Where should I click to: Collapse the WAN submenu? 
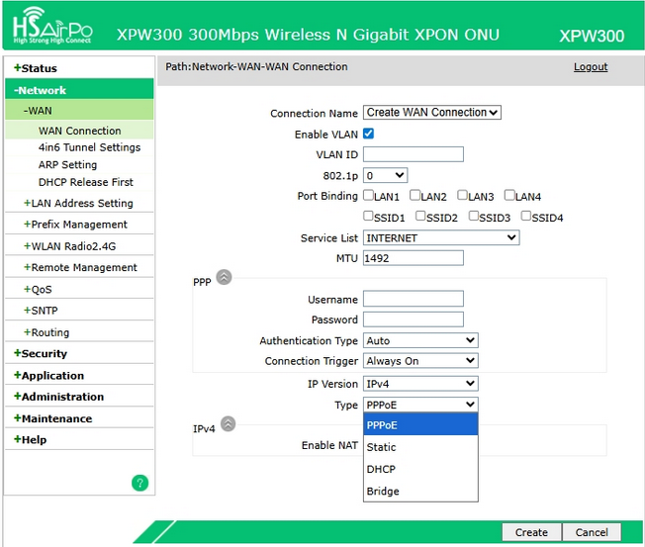pos(79,110)
